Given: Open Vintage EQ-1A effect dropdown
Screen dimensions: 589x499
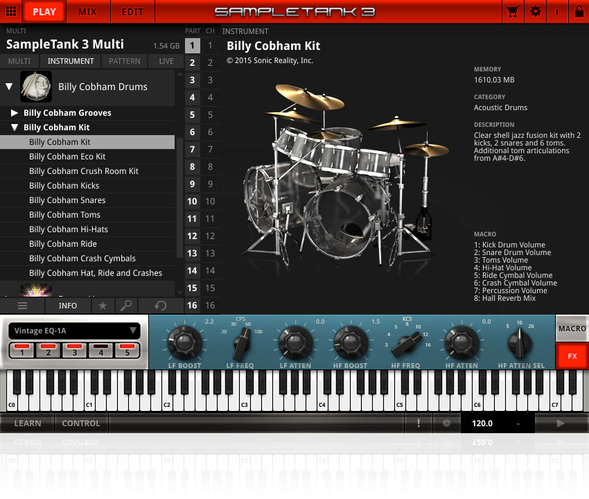Looking at the screenshot, I should pyautogui.click(x=74, y=331).
